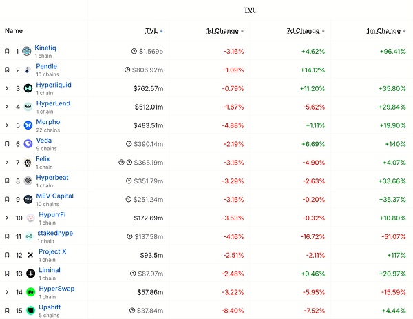
Task: Open the Project X protocol link
Action: 52,251
